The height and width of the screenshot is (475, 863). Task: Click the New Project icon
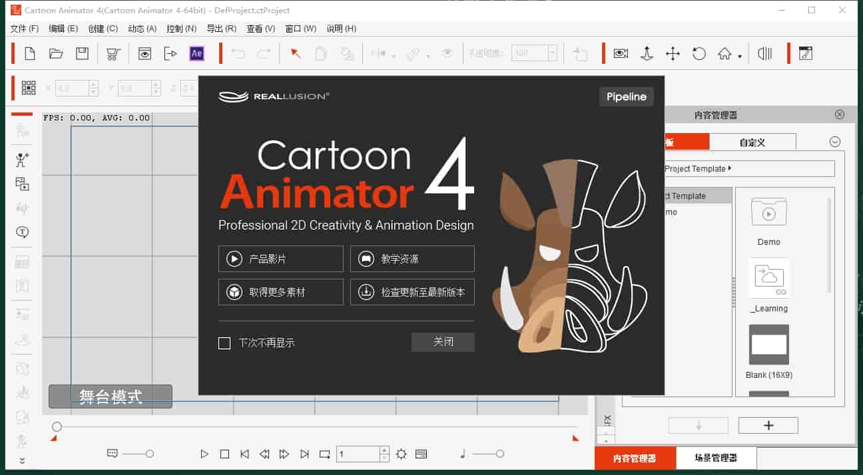[x=30, y=54]
